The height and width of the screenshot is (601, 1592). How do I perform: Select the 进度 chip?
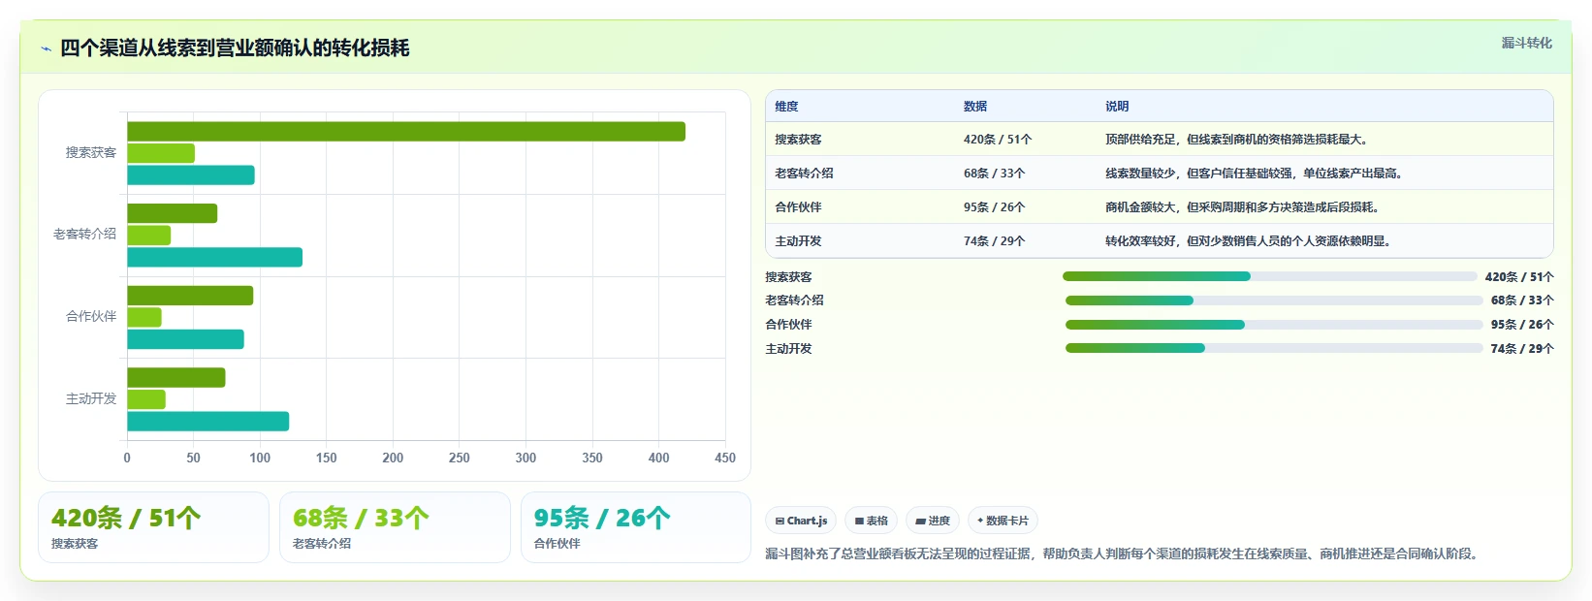pyautogui.click(x=933, y=521)
